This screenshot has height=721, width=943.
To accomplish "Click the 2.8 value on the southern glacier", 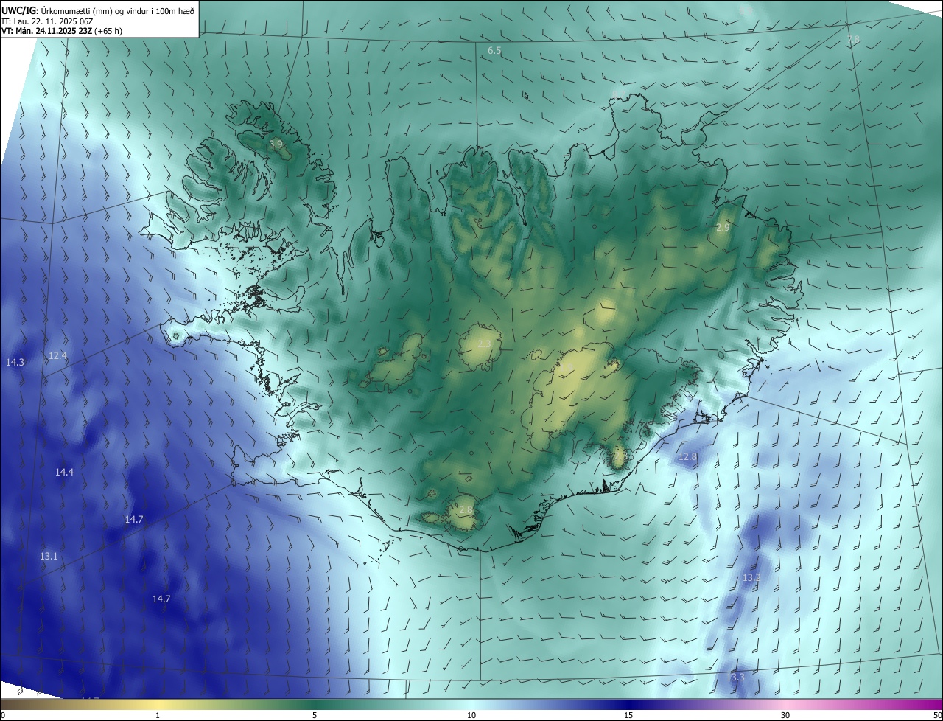I will [x=466, y=510].
